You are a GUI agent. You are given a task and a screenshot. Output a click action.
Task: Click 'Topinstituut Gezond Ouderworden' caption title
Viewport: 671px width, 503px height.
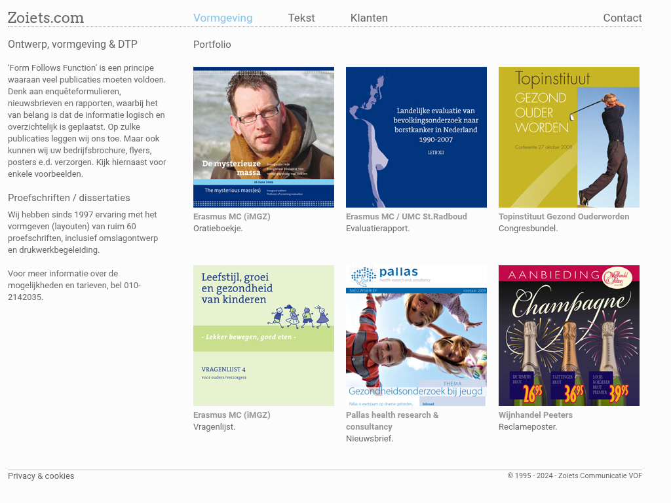point(564,217)
